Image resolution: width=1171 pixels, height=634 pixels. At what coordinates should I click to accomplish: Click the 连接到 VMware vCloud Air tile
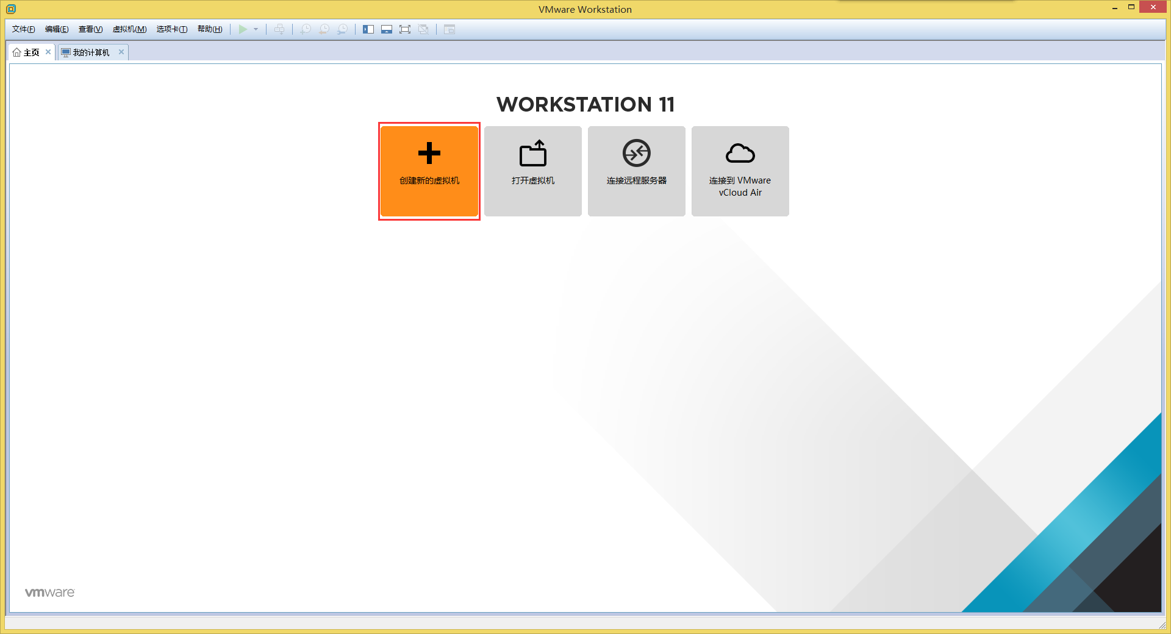tap(740, 171)
